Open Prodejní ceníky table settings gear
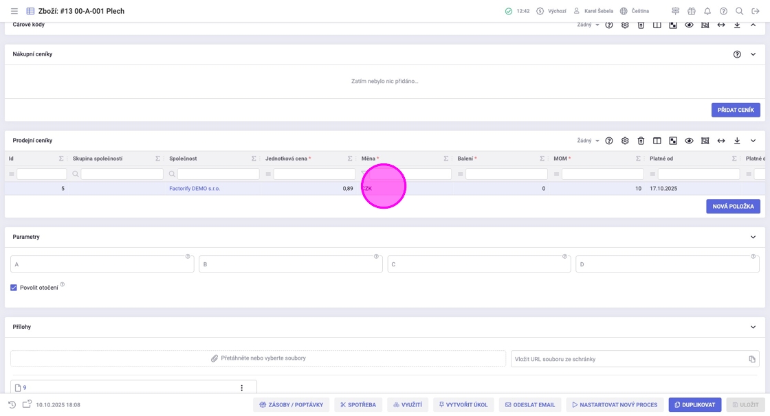The image size is (770, 416). click(625, 141)
